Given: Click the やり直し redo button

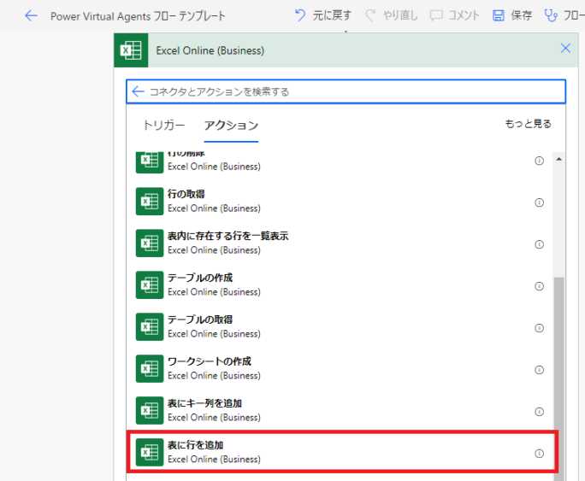Looking at the screenshot, I should pos(392,15).
